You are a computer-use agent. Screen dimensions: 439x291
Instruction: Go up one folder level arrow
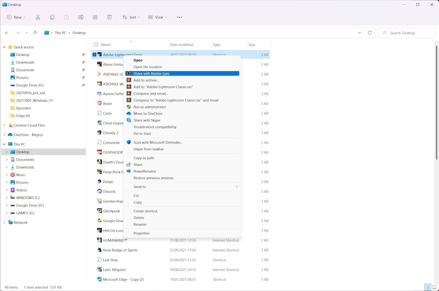[x=35, y=33]
